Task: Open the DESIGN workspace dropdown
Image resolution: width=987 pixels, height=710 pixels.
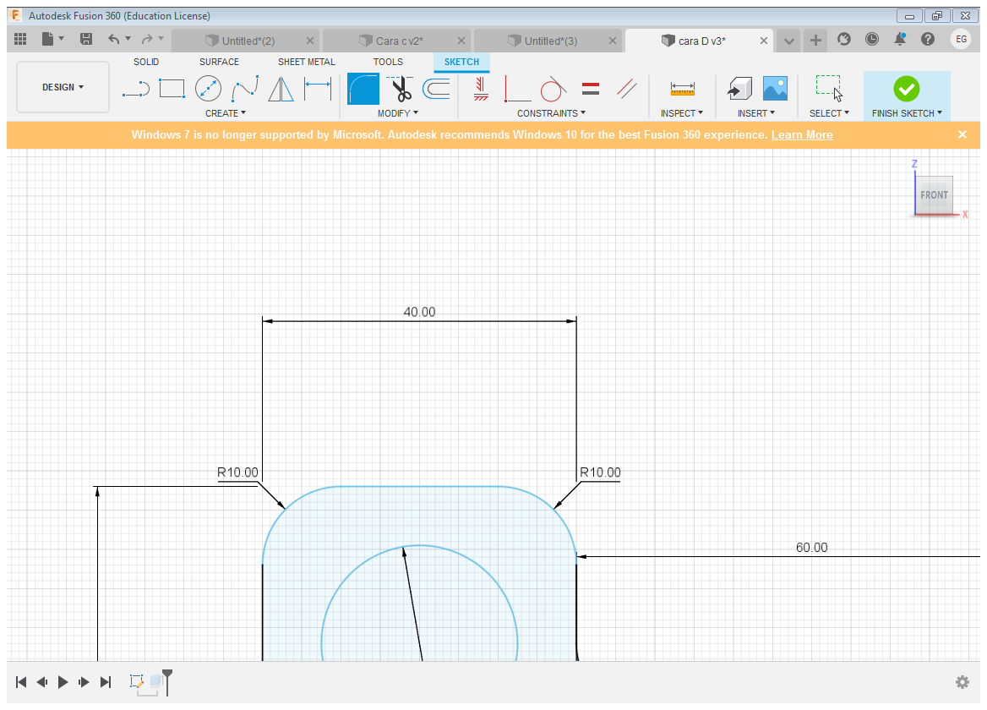Action: tap(63, 87)
